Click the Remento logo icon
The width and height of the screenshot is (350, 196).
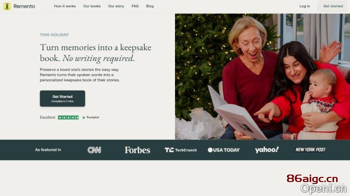click(x=7, y=6)
